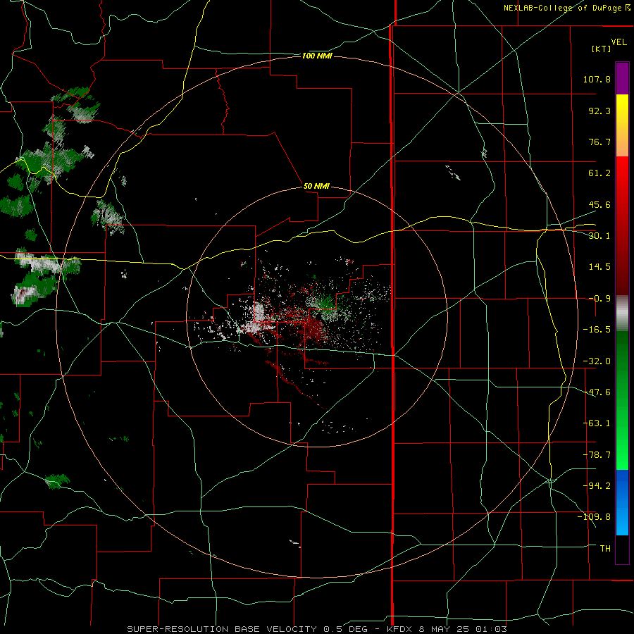This screenshot has height=634, width=634.
Task: Click the -63.1 velocity scale value
Action: (597, 423)
